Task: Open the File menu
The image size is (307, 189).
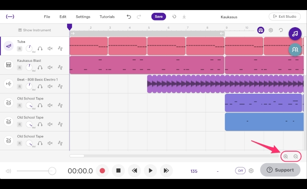Action: [47, 17]
